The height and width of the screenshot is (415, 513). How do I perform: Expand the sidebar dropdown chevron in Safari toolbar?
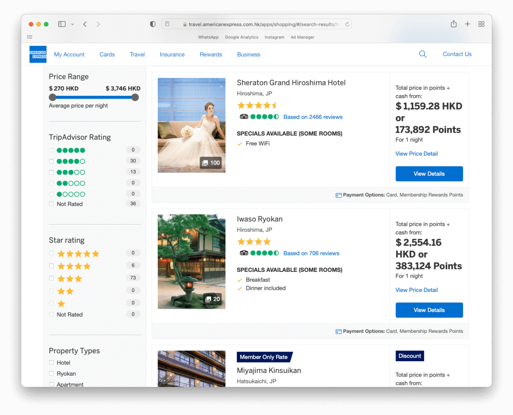click(x=73, y=24)
